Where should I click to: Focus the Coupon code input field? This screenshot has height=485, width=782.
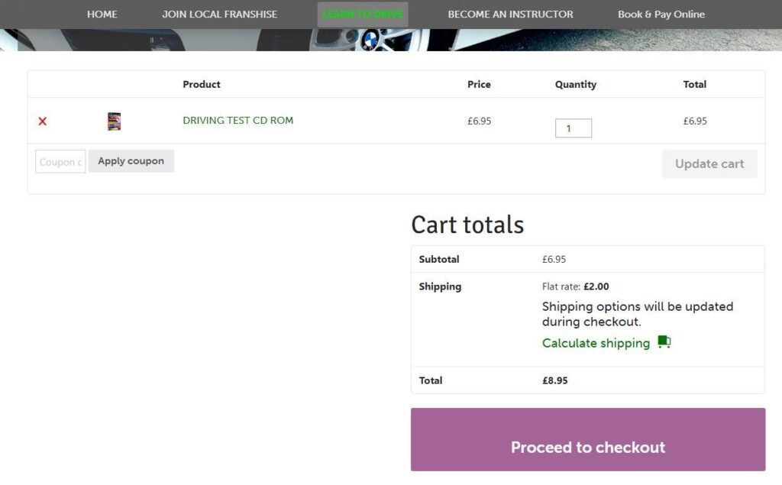(x=60, y=162)
